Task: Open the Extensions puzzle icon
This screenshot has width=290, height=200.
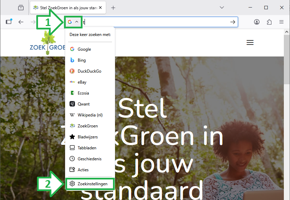Action: click(269, 22)
